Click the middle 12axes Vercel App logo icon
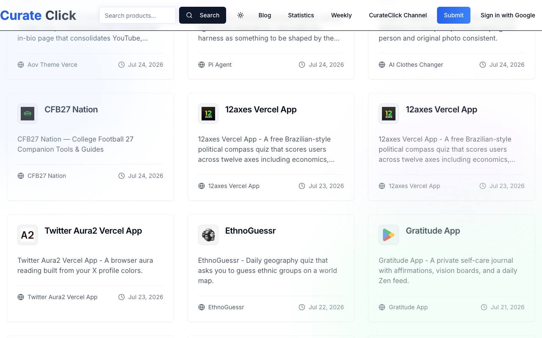This screenshot has height=338, width=542. click(208, 114)
